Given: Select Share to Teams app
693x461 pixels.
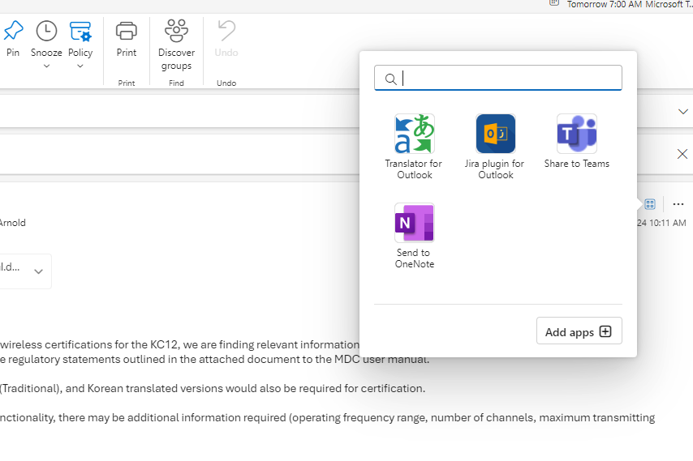Looking at the screenshot, I should (576, 142).
